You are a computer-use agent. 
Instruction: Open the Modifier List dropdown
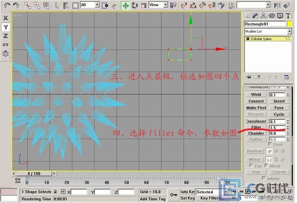point(268,32)
